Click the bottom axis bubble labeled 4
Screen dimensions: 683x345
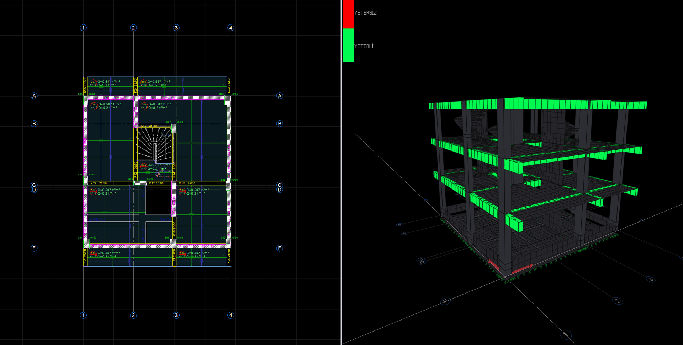(231, 315)
